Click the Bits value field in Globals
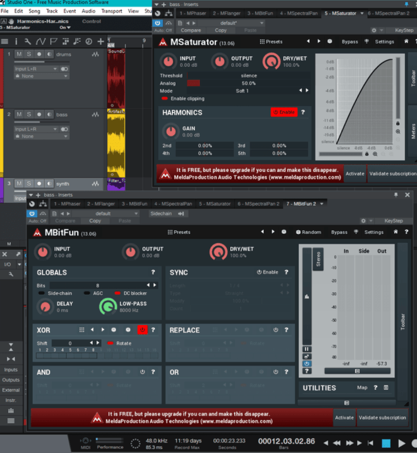This screenshot has height=453, width=417. pyautogui.click(x=97, y=285)
